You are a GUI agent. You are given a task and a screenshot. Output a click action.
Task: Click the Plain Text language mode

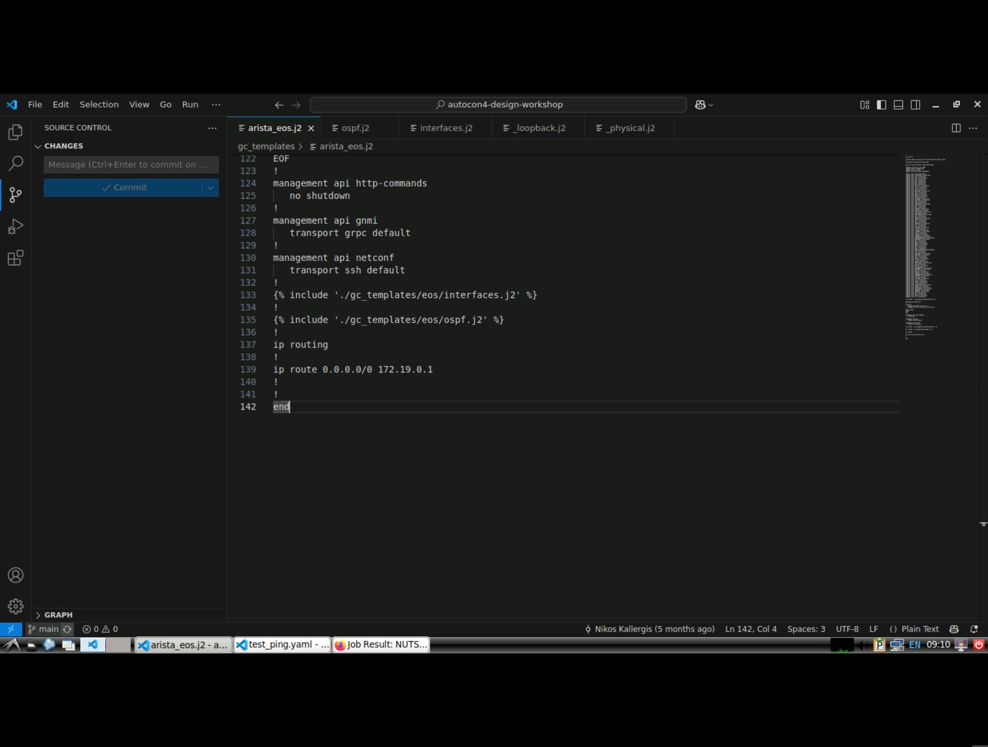coord(920,629)
